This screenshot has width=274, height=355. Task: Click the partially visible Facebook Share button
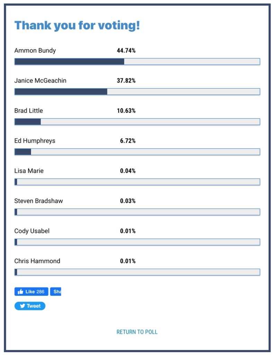(56, 292)
